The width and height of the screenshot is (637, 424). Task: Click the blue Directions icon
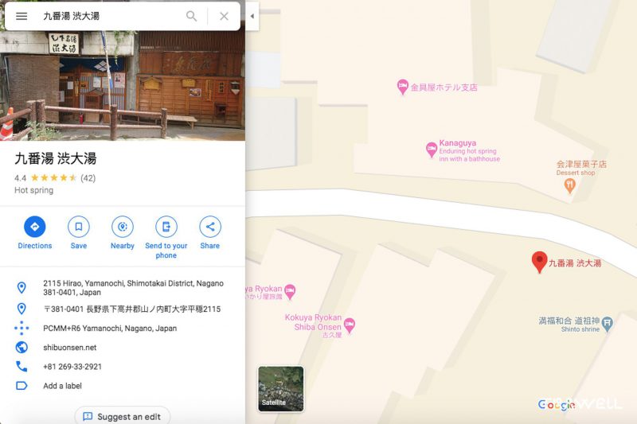tap(35, 227)
